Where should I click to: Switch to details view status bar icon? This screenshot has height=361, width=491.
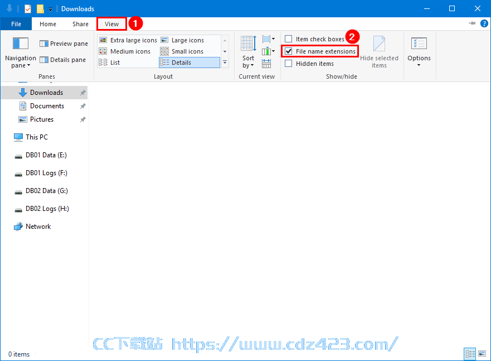click(x=470, y=354)
